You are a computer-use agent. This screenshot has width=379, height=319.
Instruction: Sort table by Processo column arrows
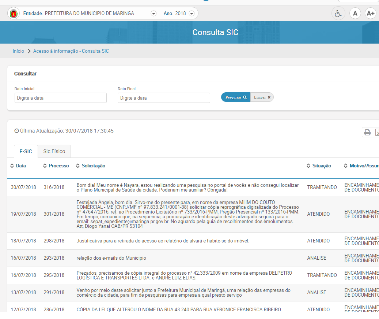45,166
